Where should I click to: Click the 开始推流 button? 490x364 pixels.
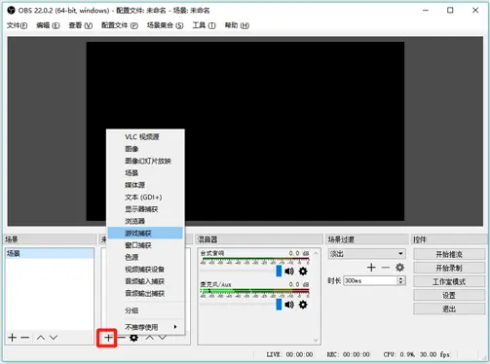pos(449,254)
